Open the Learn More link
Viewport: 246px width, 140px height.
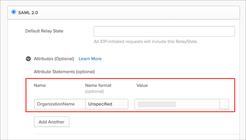(90, 59)
